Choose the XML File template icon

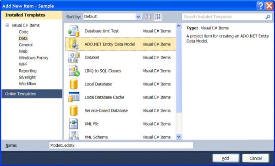73,124
